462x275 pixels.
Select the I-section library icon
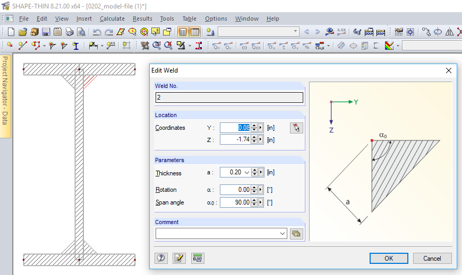click(76, 46)
